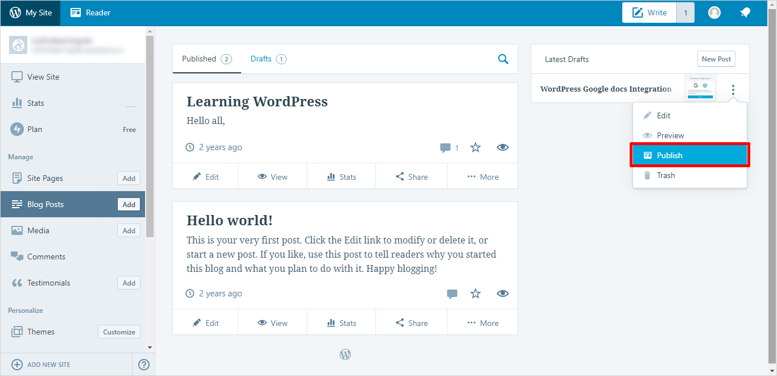The width and height of the screenshot is (777, 376).
Task: Toggle the star on Hello world! post
Action: [476, 294]
